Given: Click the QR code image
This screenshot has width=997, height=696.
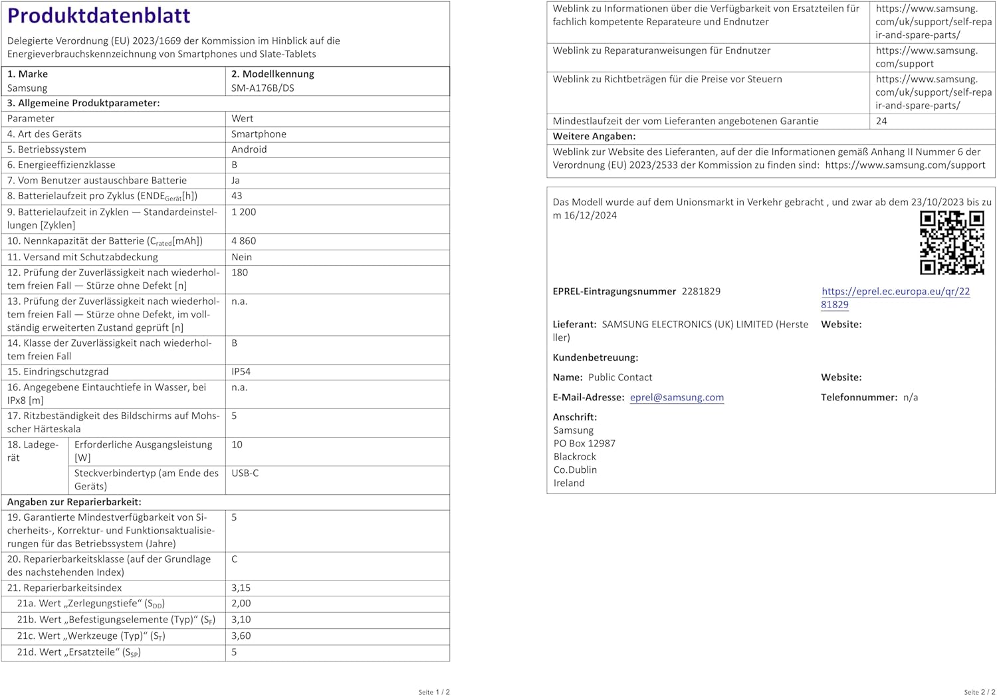Looking at the screenshot, I should (951, 242).
